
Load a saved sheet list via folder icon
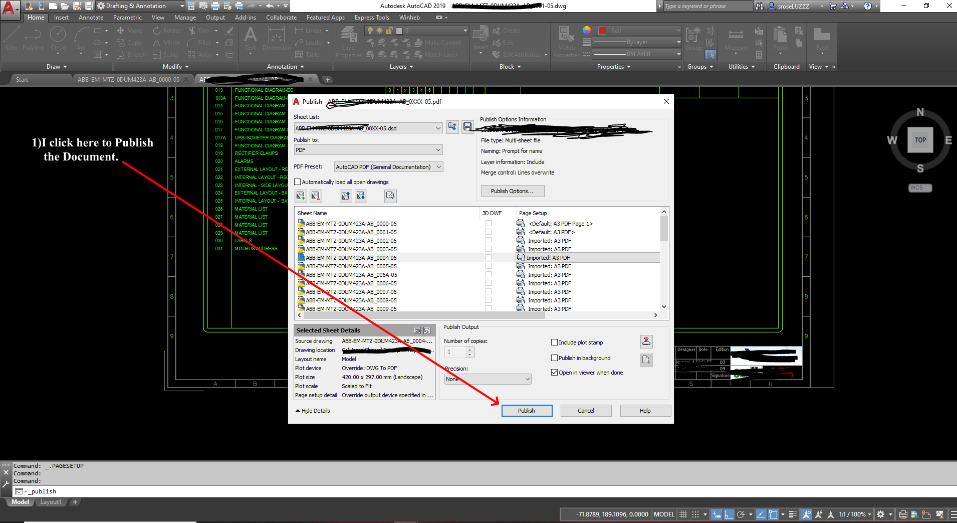pos(452,127)
